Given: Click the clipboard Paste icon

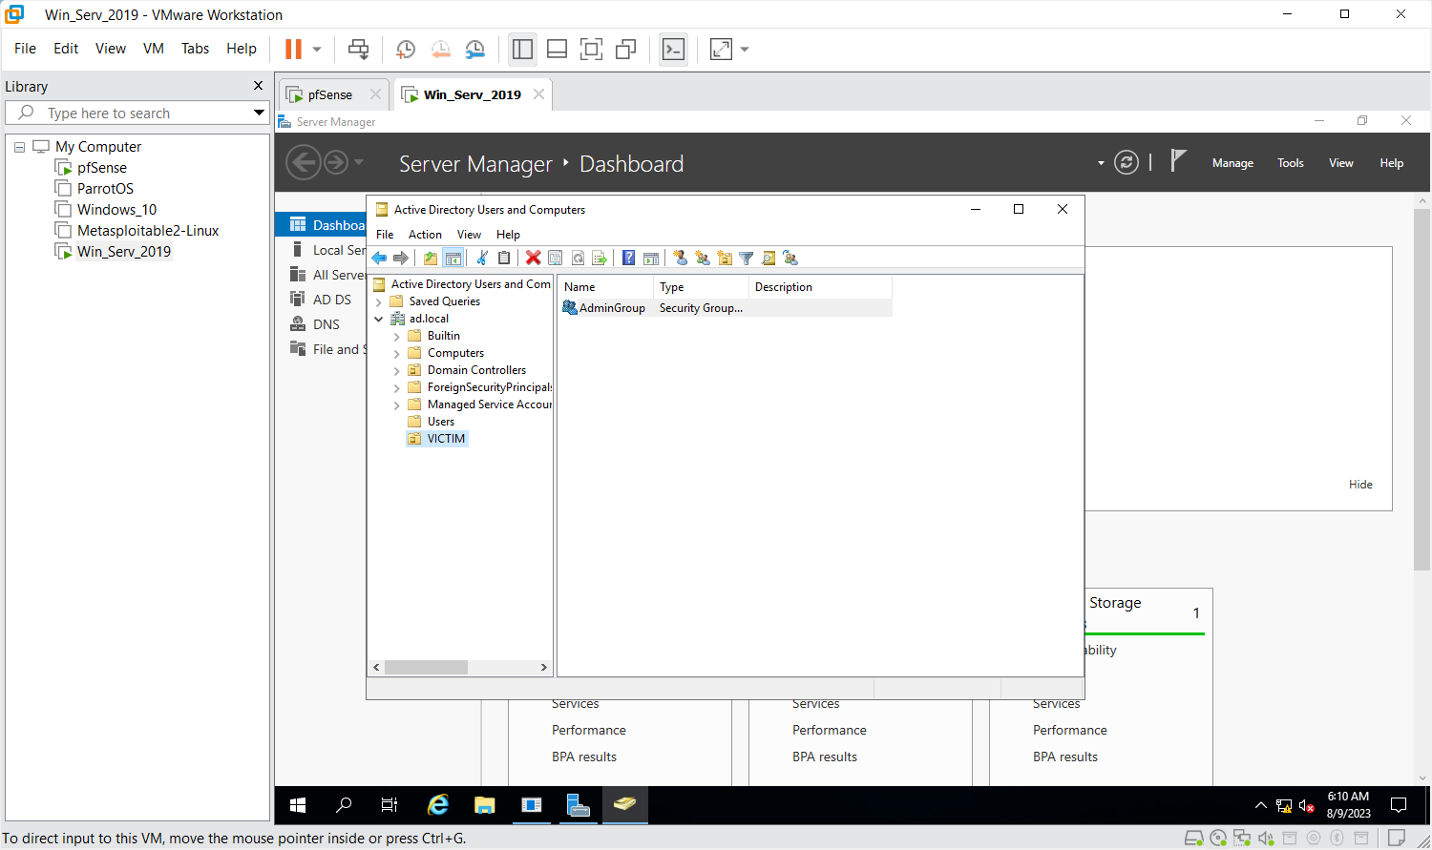Looking at the screenshot, I should pyautogui.click(x=504, y=258).
